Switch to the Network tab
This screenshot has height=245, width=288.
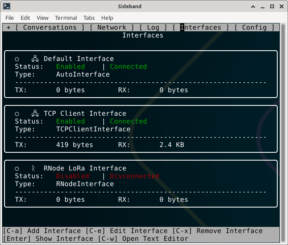[x=112, y=28]
